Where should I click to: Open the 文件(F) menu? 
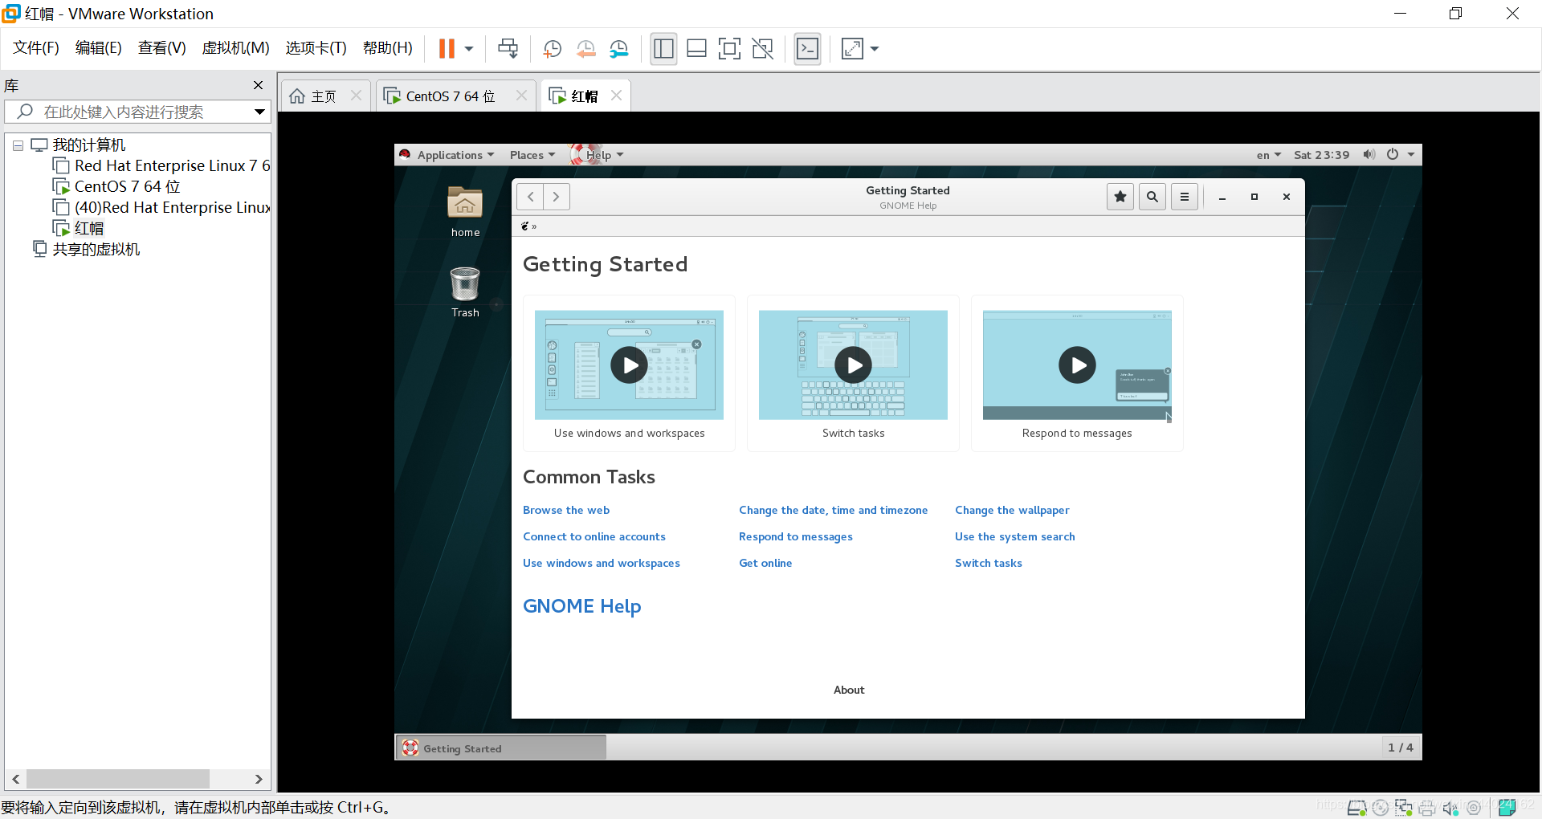(x=36, y=48)
